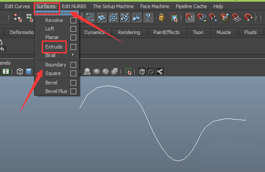265x172 pixels.
Task: Click the grey sphere lighting icon in panel toolbar
Action: (96, 71)
